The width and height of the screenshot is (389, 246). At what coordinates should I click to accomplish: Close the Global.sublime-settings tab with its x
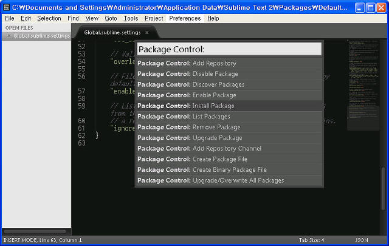pyautogui.click(x=146, y=32)
